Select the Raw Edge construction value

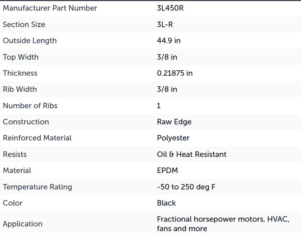tap(174, 122)
